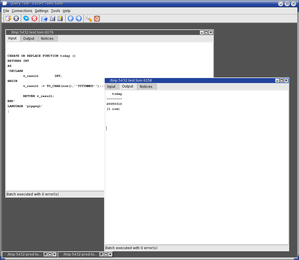Image resolution: width=299 pixels, height=260 pixels.
Task: Open the Settings menu
Action: coord(41,11)
